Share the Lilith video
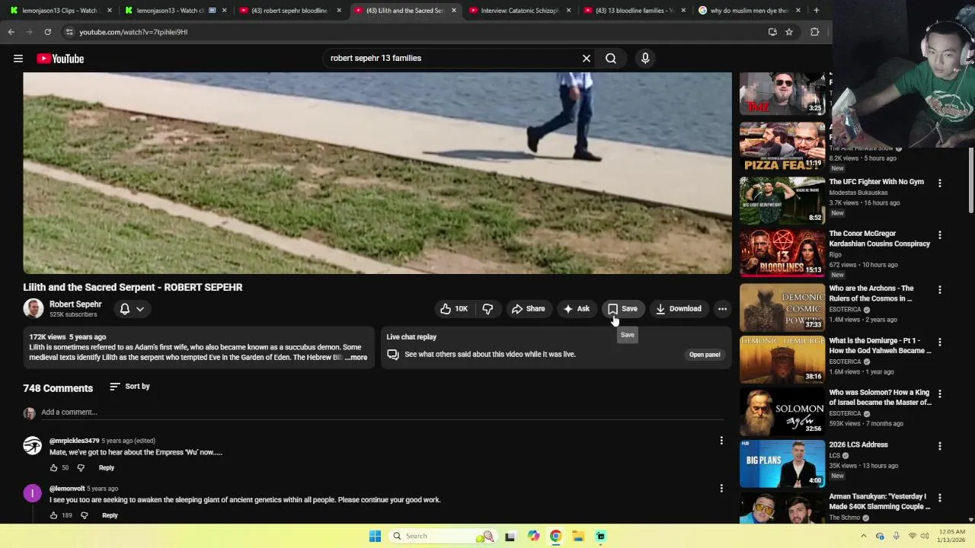This screenshot has width=975, height=548. pyautogui.click(x=528, y=309)
